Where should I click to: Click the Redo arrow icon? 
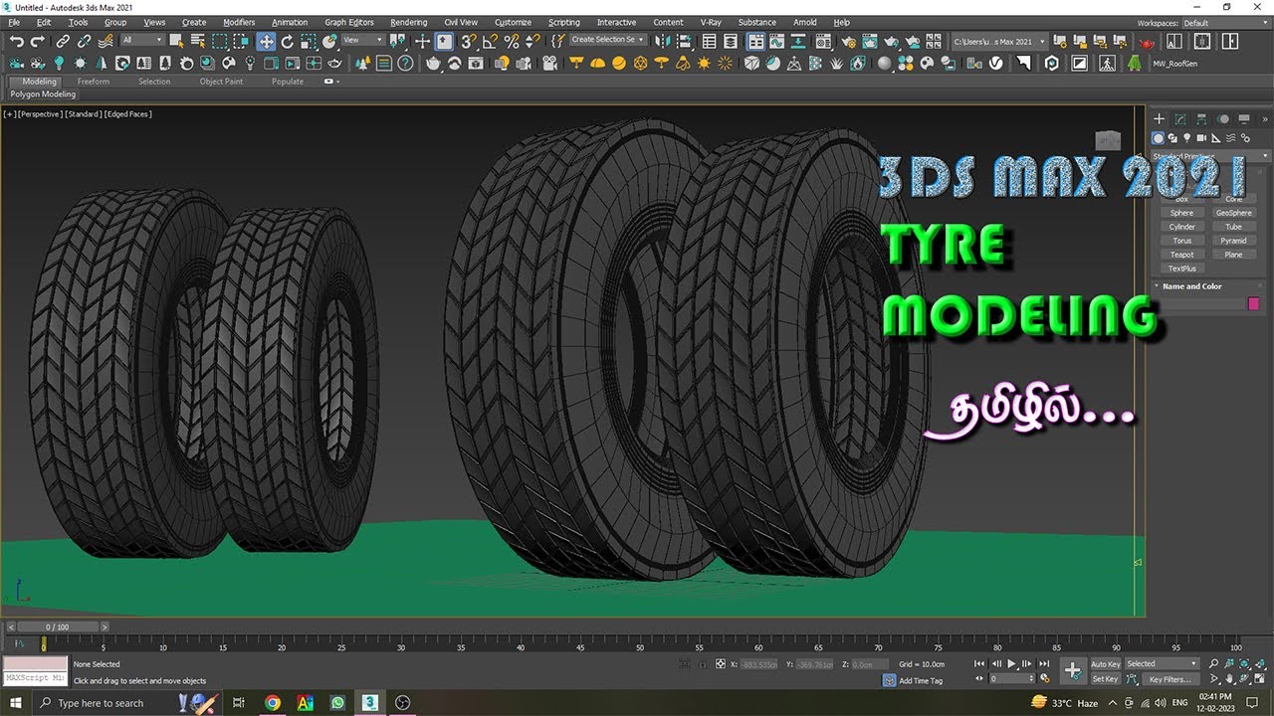pos(38,41)
